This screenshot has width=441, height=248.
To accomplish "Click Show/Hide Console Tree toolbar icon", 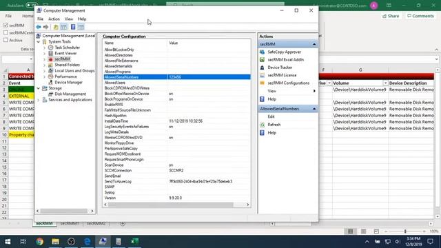I will pyautogui.click(x=64, y=27).
